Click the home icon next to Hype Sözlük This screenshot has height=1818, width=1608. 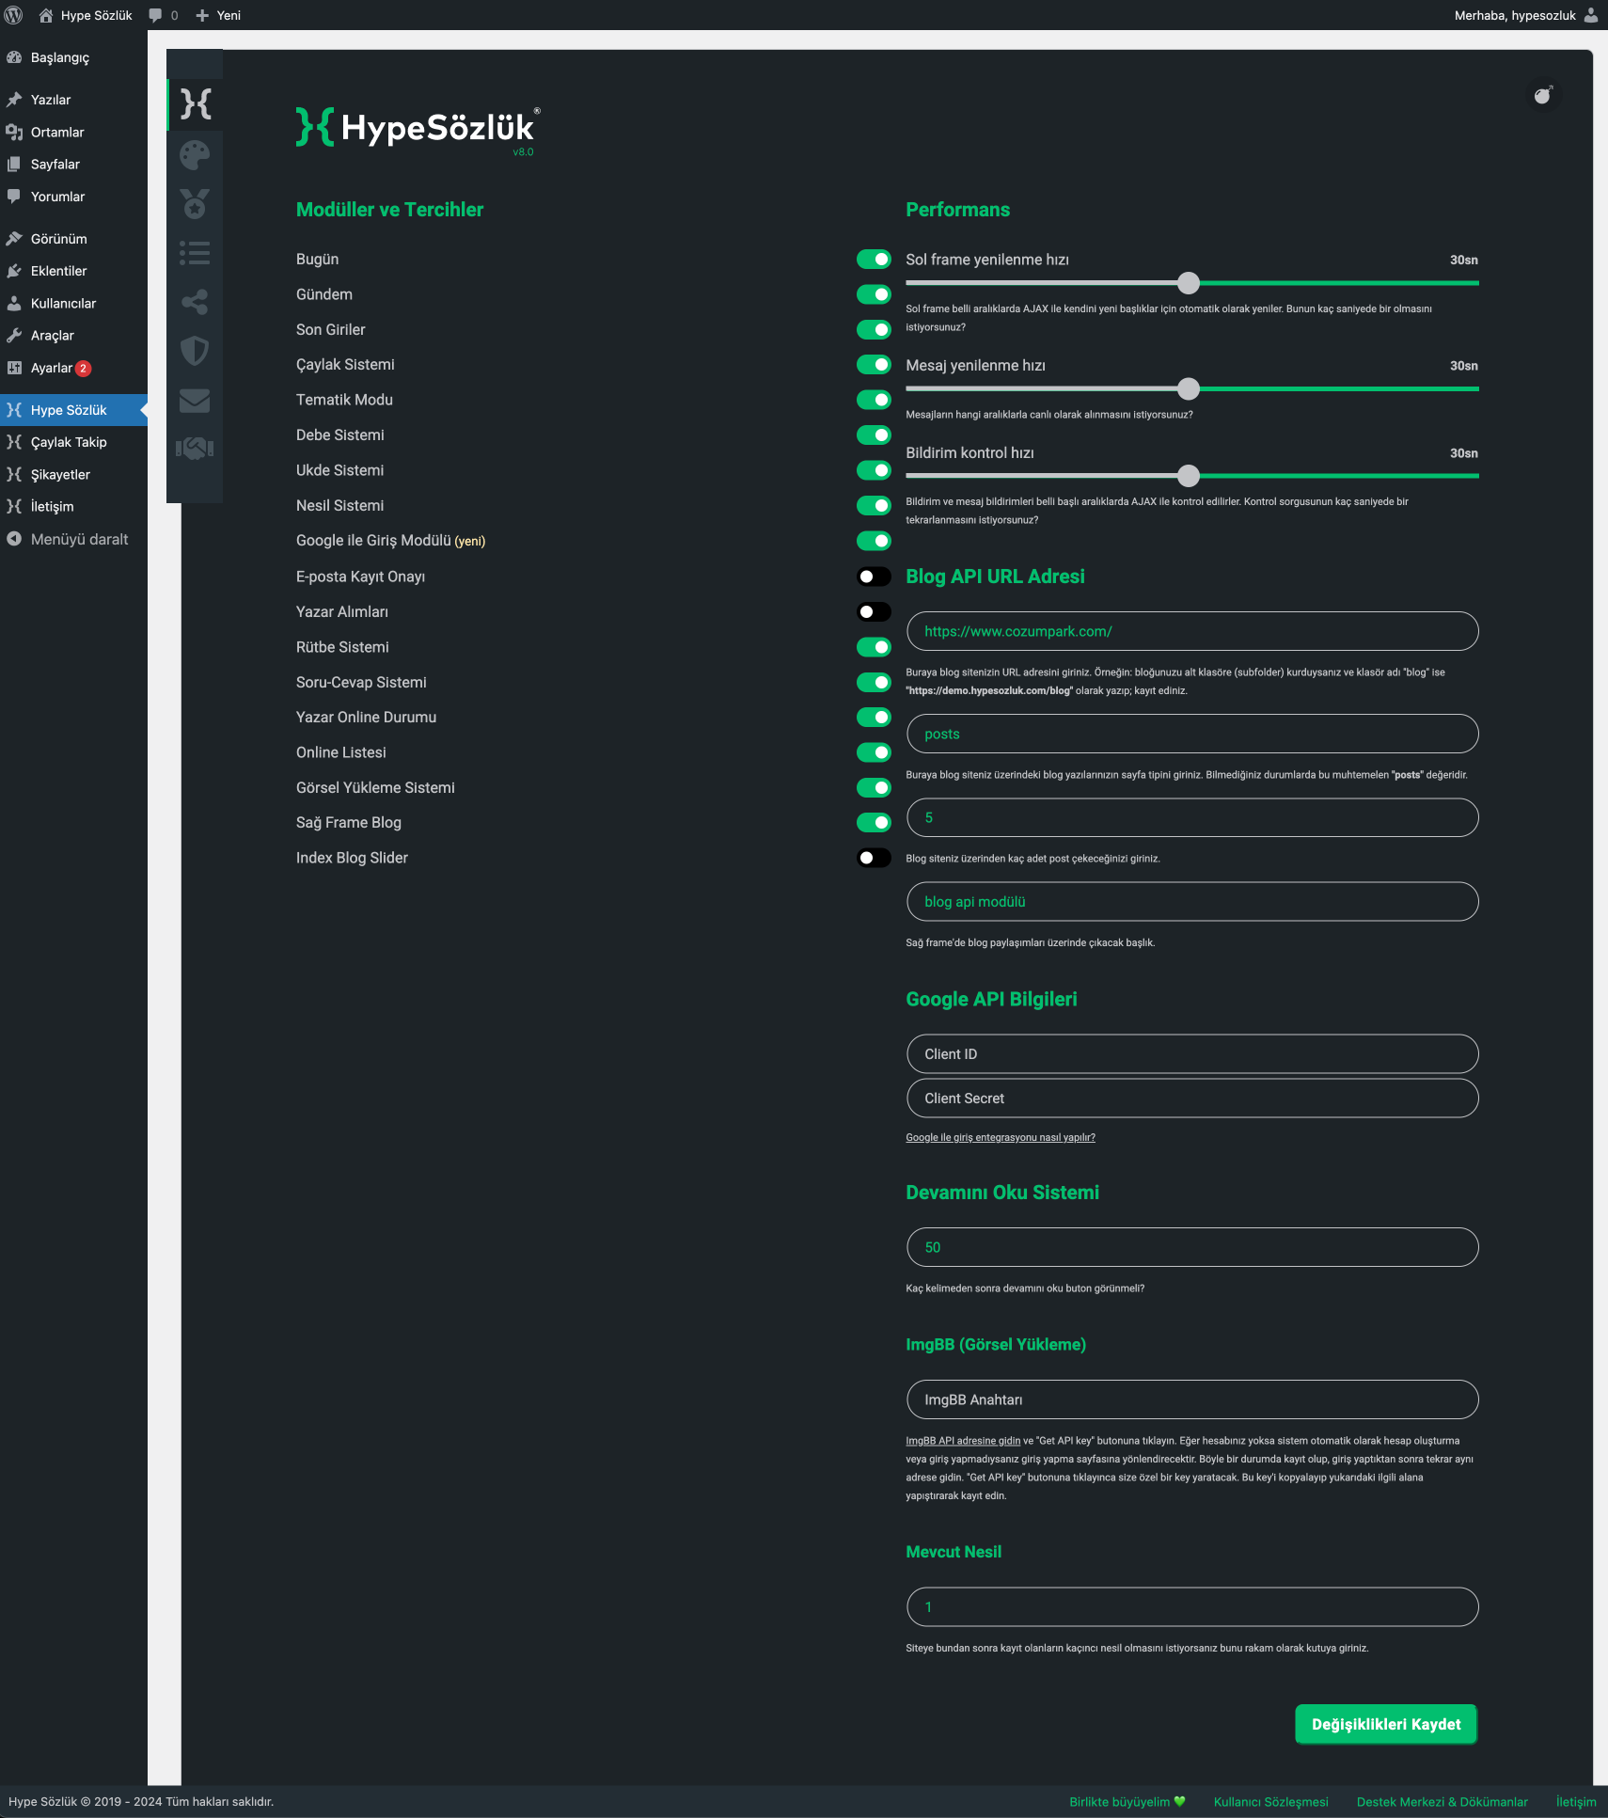[46, 15]
